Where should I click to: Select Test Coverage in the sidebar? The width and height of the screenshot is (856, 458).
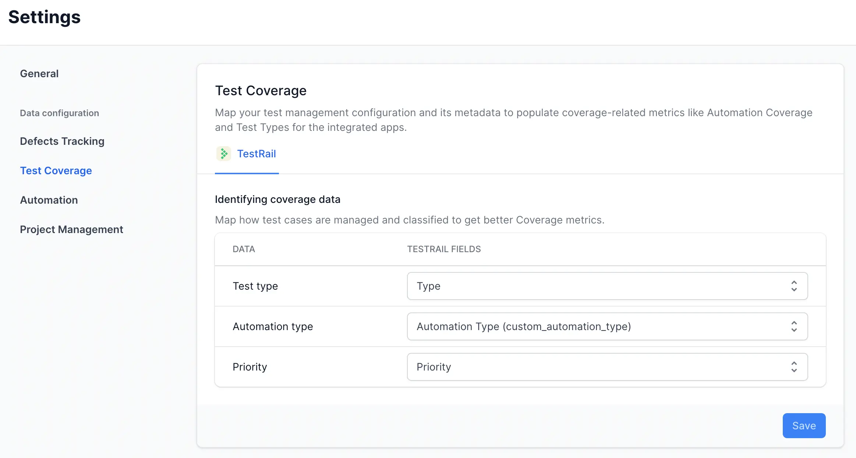[56, 170]
